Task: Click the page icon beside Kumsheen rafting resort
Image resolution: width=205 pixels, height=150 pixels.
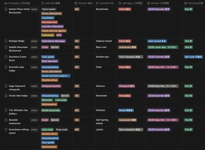Action: (x=6, y=130)
